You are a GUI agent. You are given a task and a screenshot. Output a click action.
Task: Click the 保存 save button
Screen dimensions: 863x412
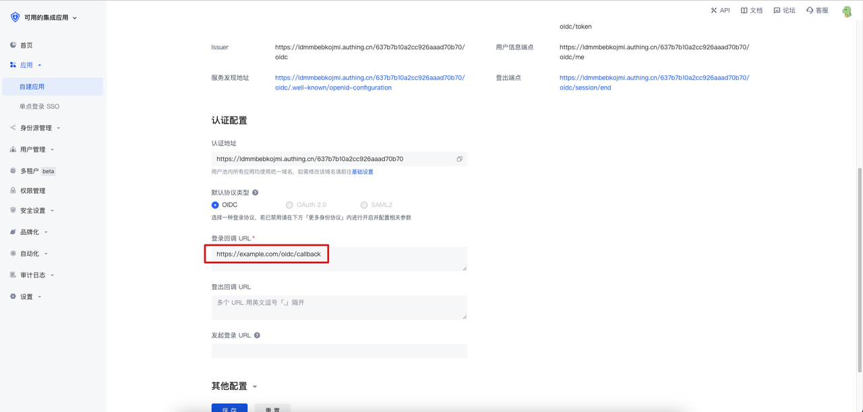(229, 408)
